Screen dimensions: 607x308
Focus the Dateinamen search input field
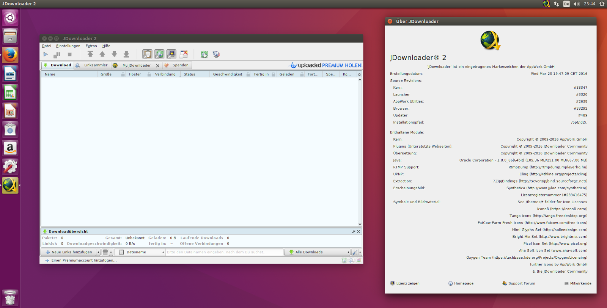coord(225,252)
